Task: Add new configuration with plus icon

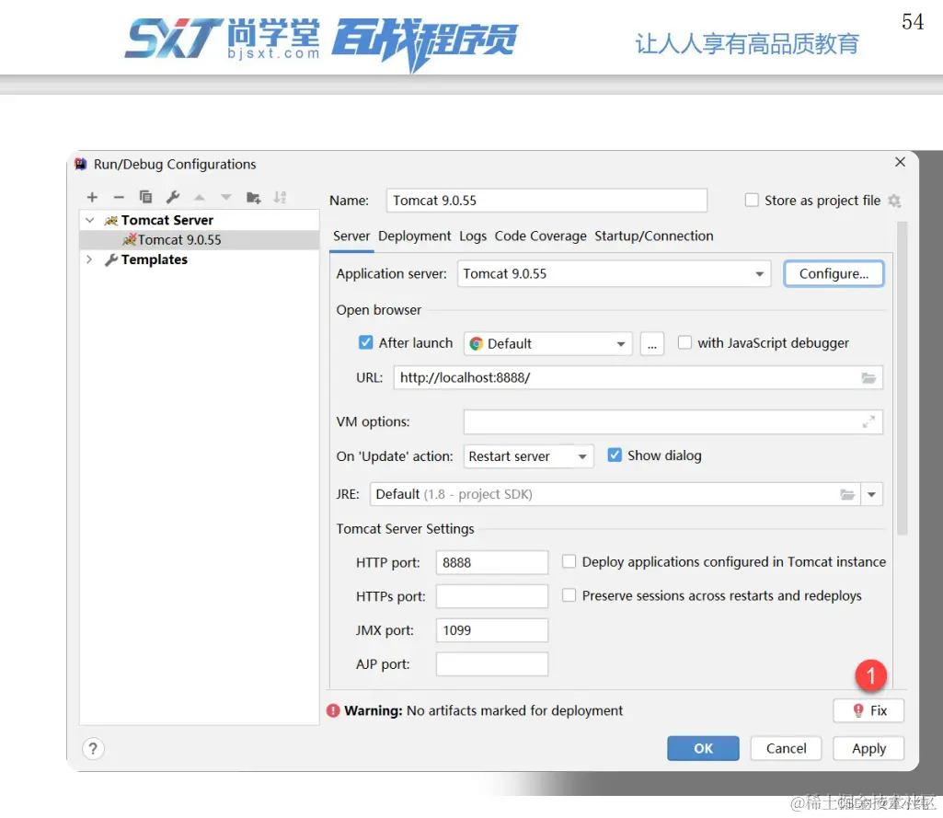Action: (x=92, y=197)
